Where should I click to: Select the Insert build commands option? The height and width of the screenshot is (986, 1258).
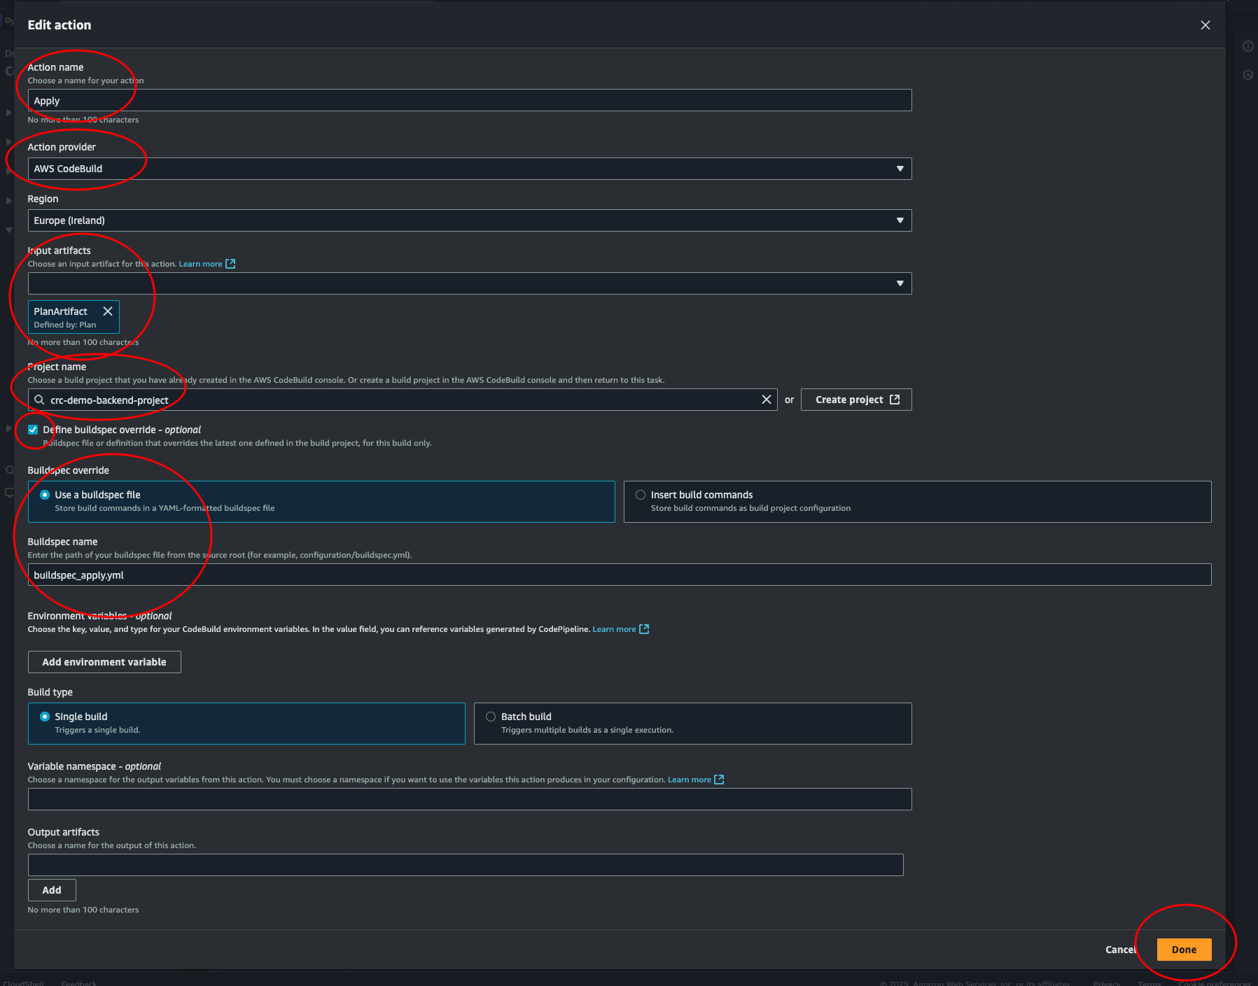pyautogui.click(x=640, y=495)
